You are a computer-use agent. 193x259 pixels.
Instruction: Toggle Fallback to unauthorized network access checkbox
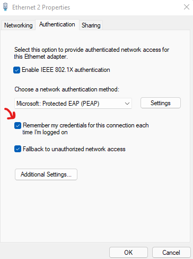pos(17,149)
